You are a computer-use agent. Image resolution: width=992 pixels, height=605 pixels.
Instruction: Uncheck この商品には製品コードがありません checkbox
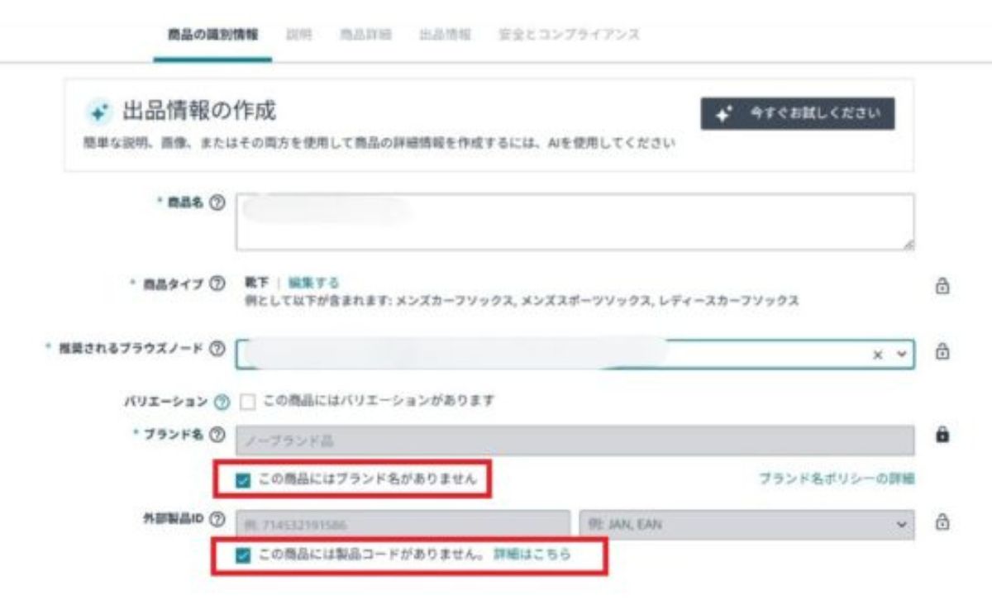(243, 555)
